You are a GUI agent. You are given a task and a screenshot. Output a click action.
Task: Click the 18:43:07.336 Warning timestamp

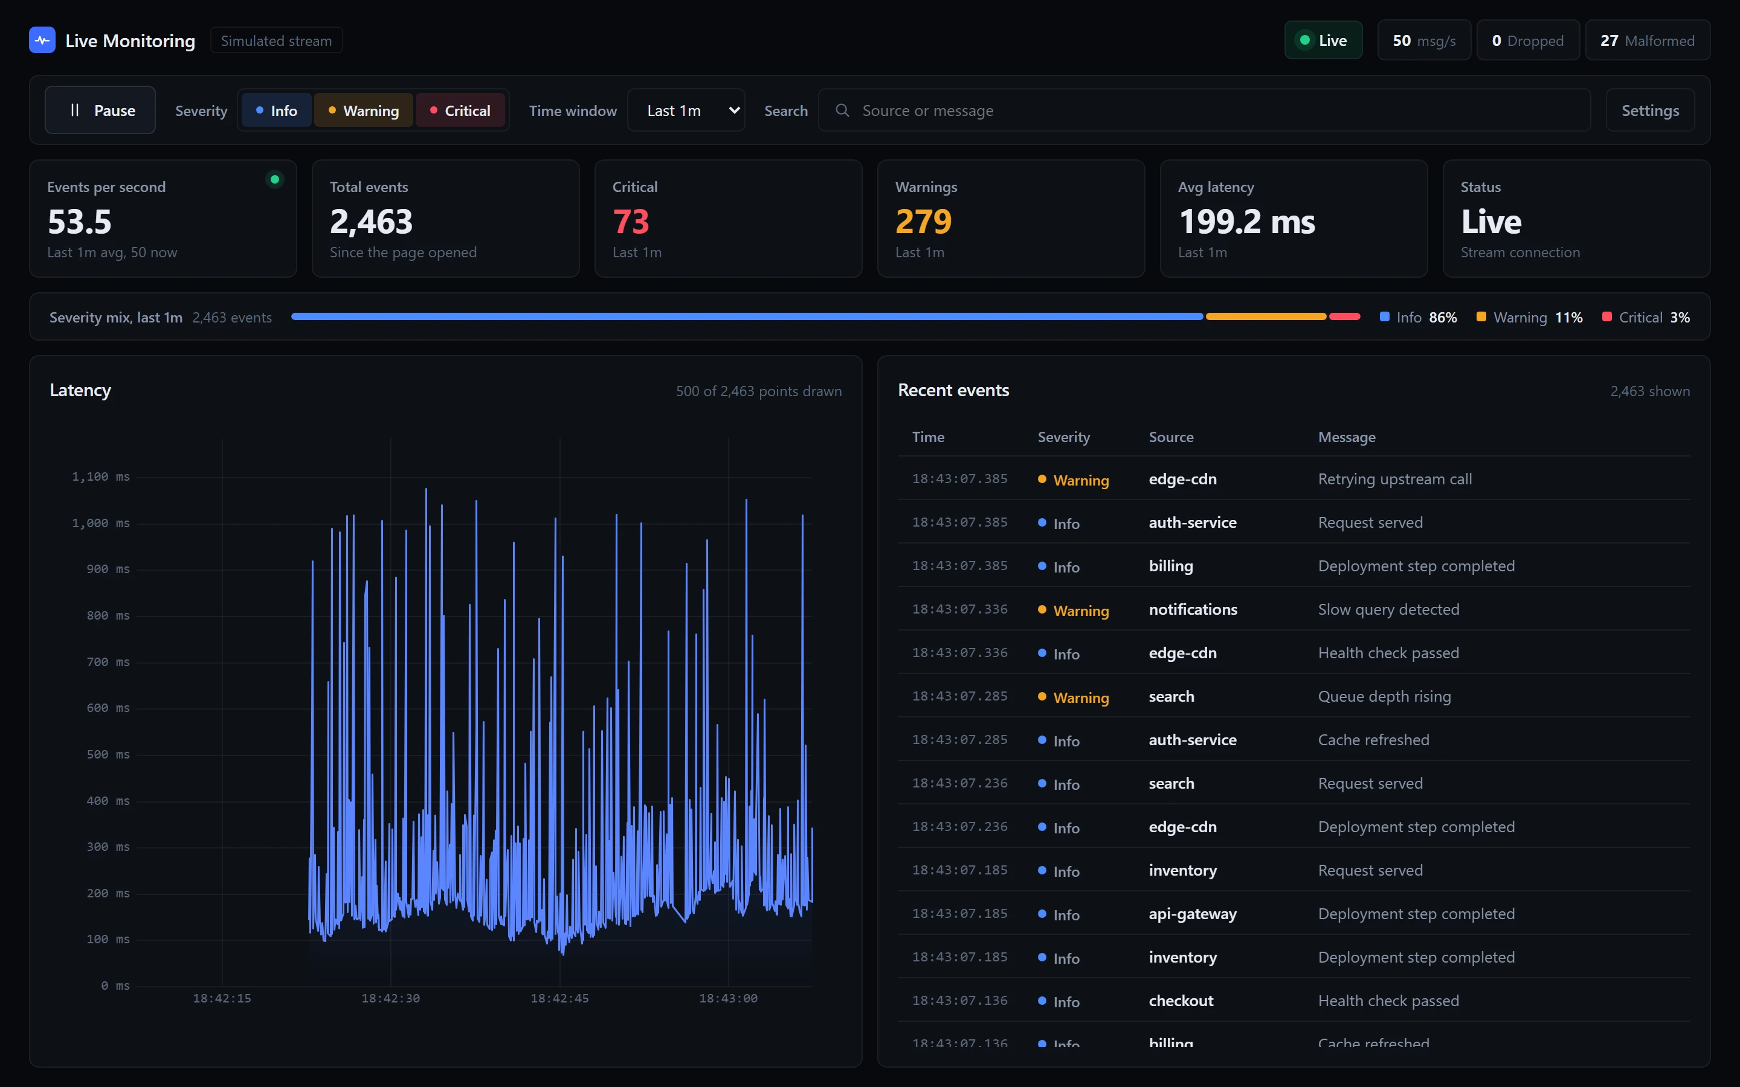(x=959, y=610)
